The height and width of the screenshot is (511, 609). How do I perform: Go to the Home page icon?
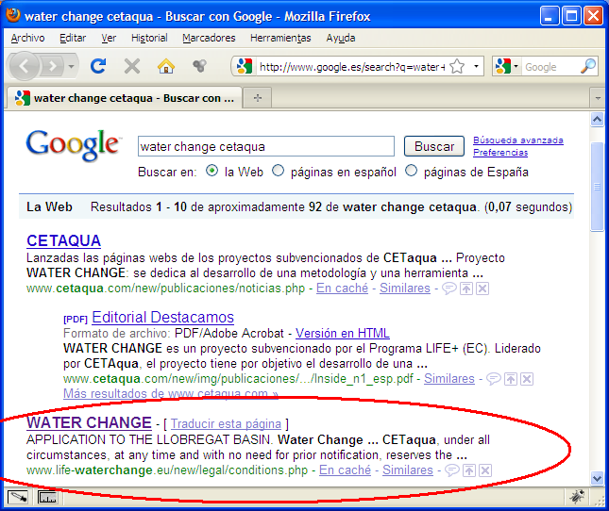[166, 66]
